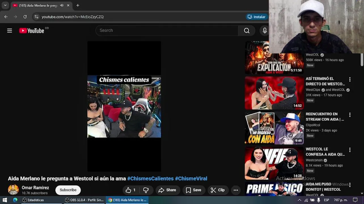Open the Windows notification center icon
Image resolution: width=364 pixels, height=204 pixels.
point(355,200)
